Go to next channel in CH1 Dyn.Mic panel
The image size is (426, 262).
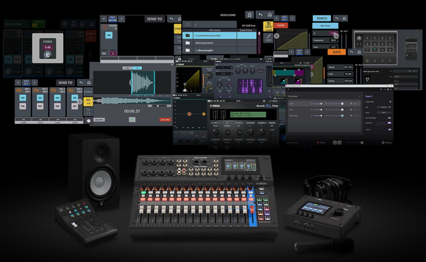pyautogui.click(x=122, y=19)
